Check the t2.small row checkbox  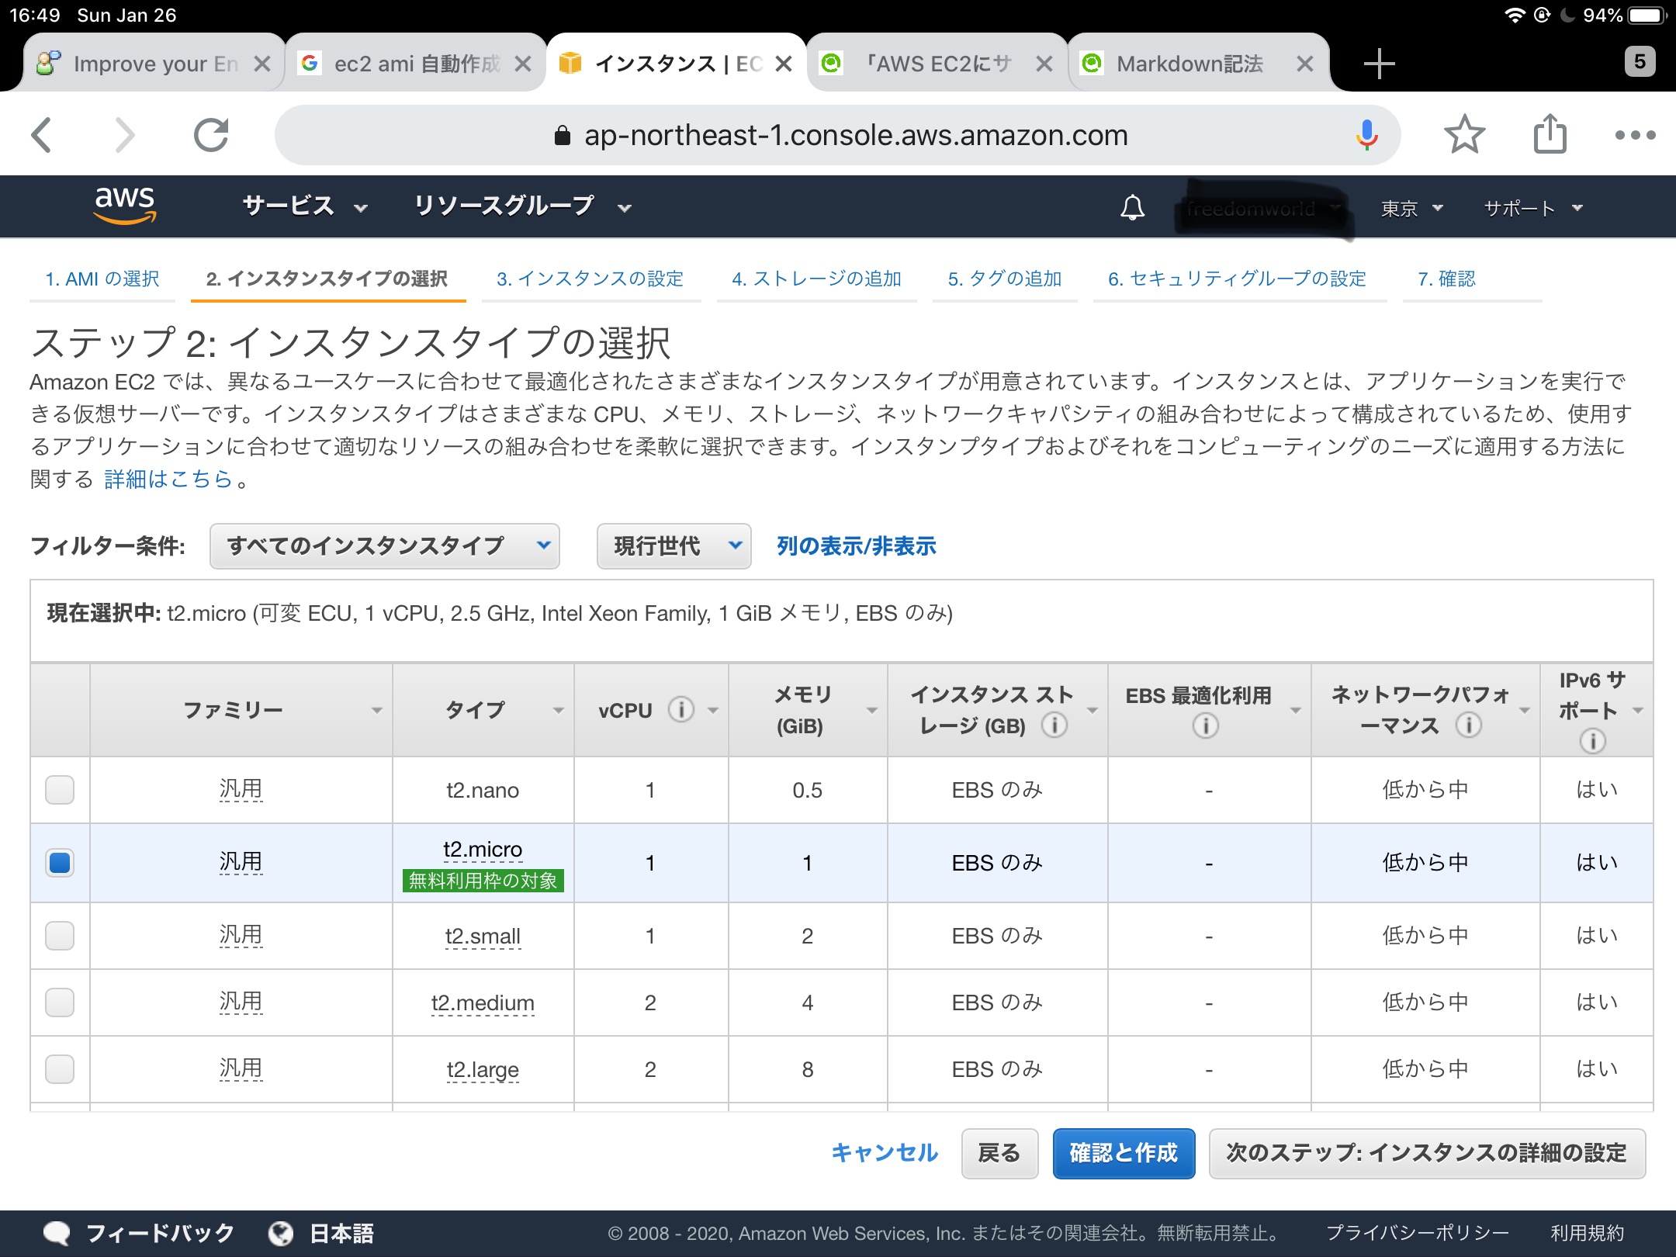(x=60, y=936)
